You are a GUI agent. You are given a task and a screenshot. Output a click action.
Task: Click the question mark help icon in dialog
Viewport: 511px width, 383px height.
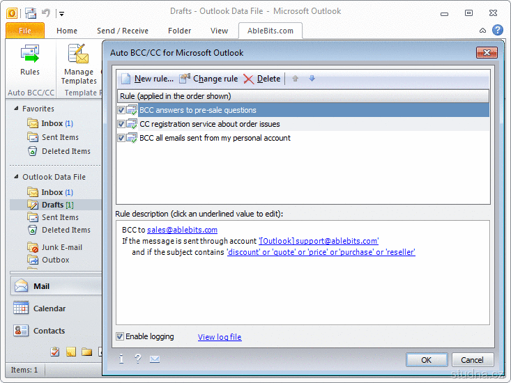(x=138, y=359)
